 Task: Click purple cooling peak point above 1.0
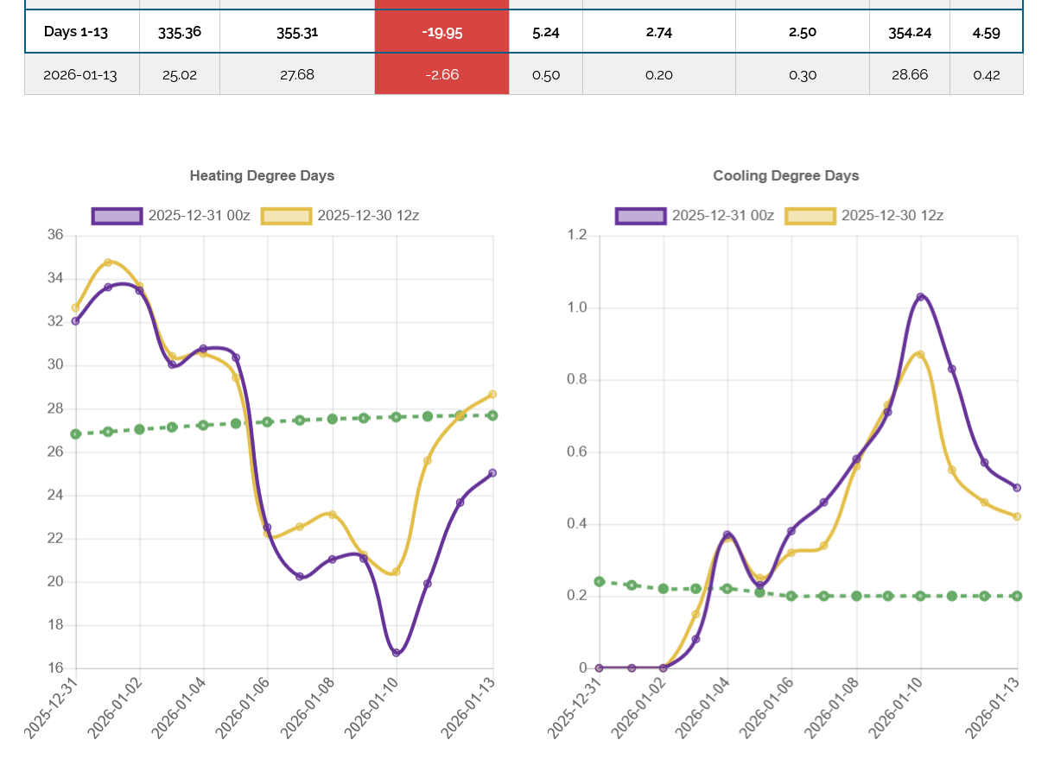tap(920, 297)
